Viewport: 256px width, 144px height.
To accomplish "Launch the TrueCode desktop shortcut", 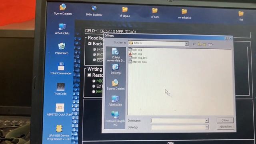I will pyautogui.click(x=60, y=89).
